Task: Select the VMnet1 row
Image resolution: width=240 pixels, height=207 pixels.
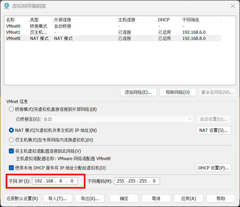Action: tap(113, 32)
